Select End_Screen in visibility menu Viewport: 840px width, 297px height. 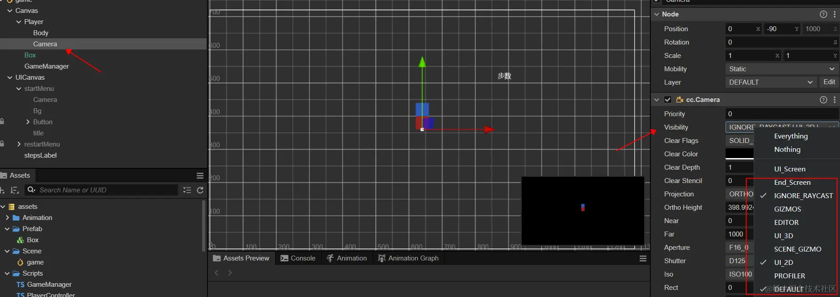[x=792, y=183]
